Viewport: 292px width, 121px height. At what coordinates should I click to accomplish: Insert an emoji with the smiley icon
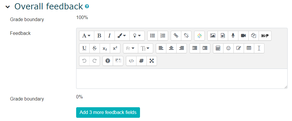coord(228,48)
